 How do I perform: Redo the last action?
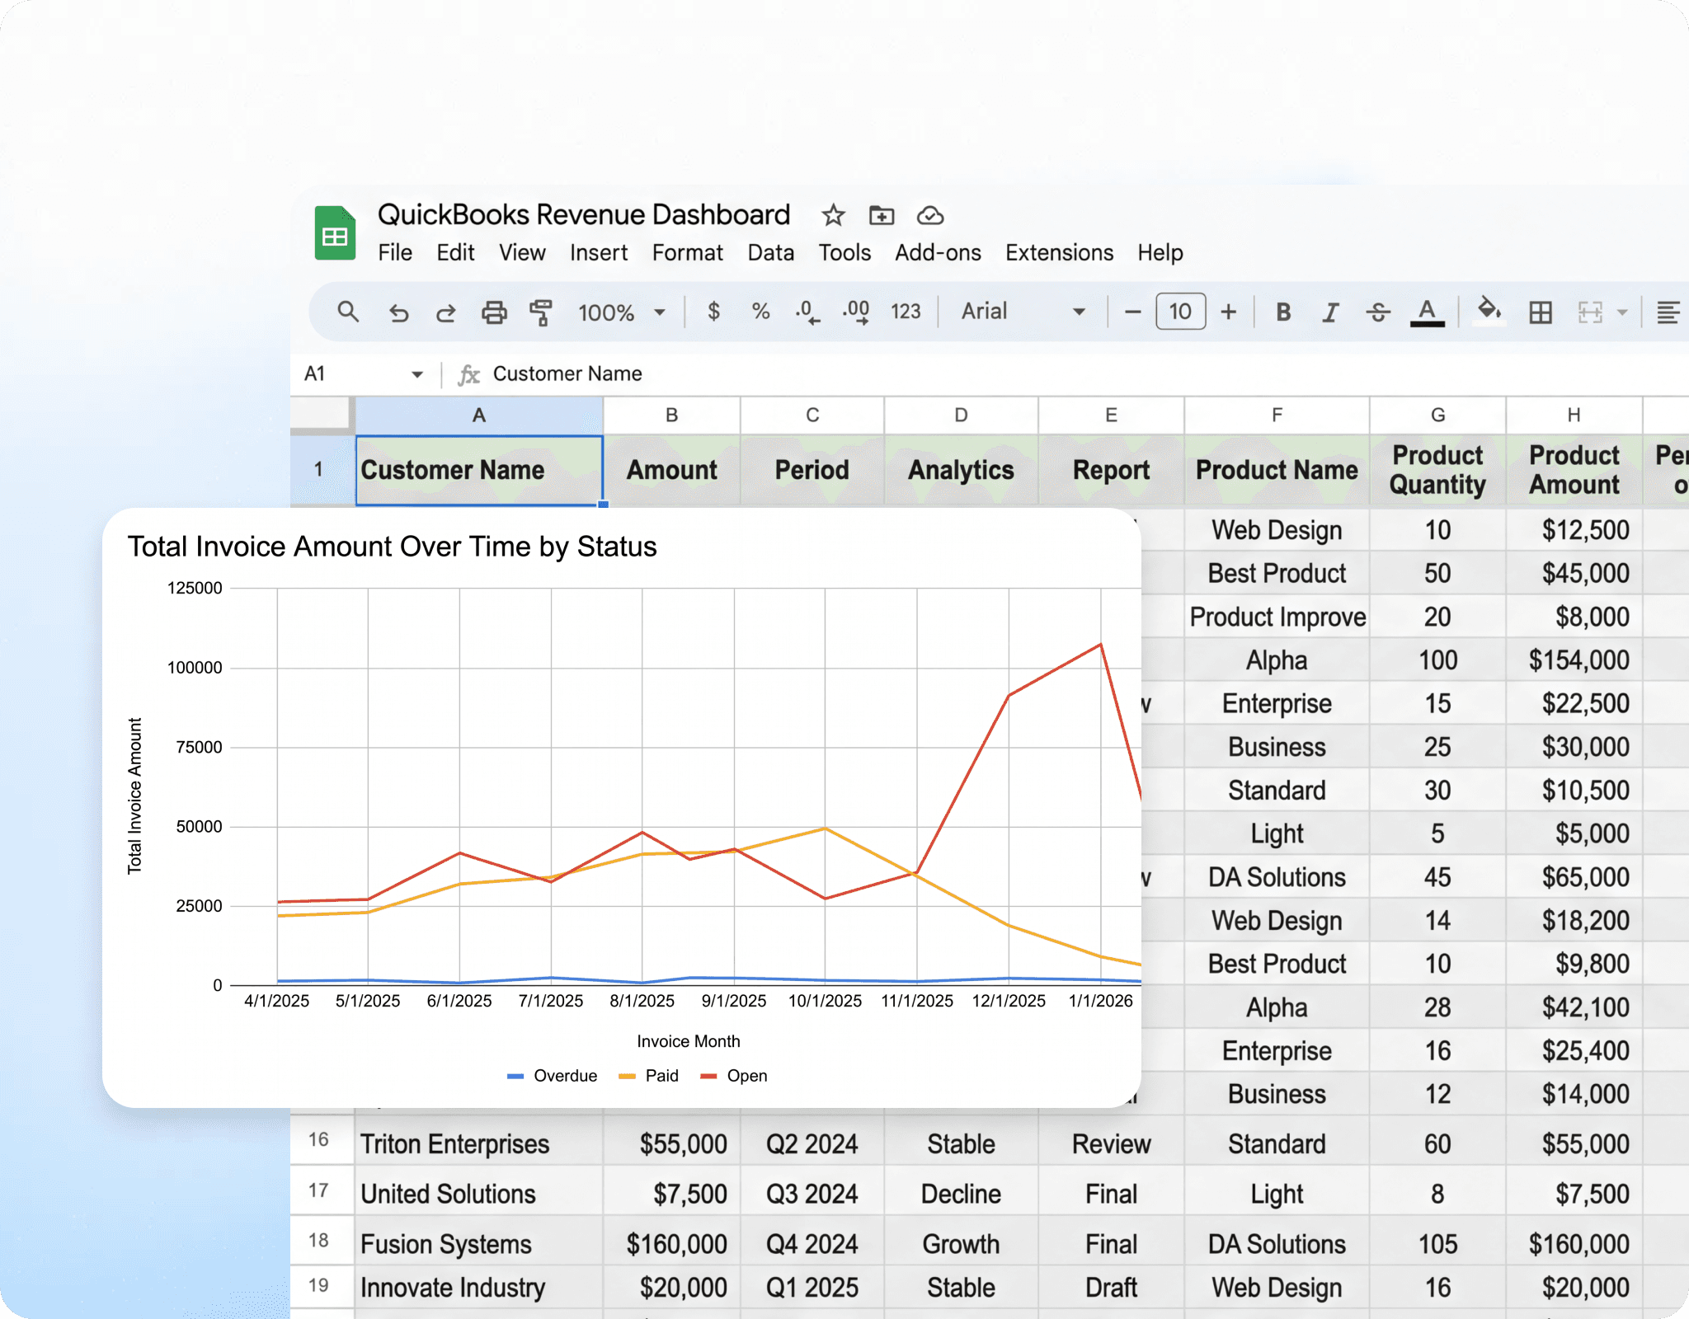click(x=446, y=312)
